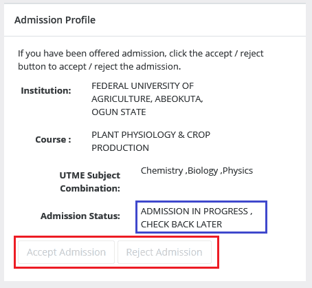Click the Institution label
Image resolution: width=312 pixels, height=288 pixels.
pyautogui.click(x=46, y=90)
